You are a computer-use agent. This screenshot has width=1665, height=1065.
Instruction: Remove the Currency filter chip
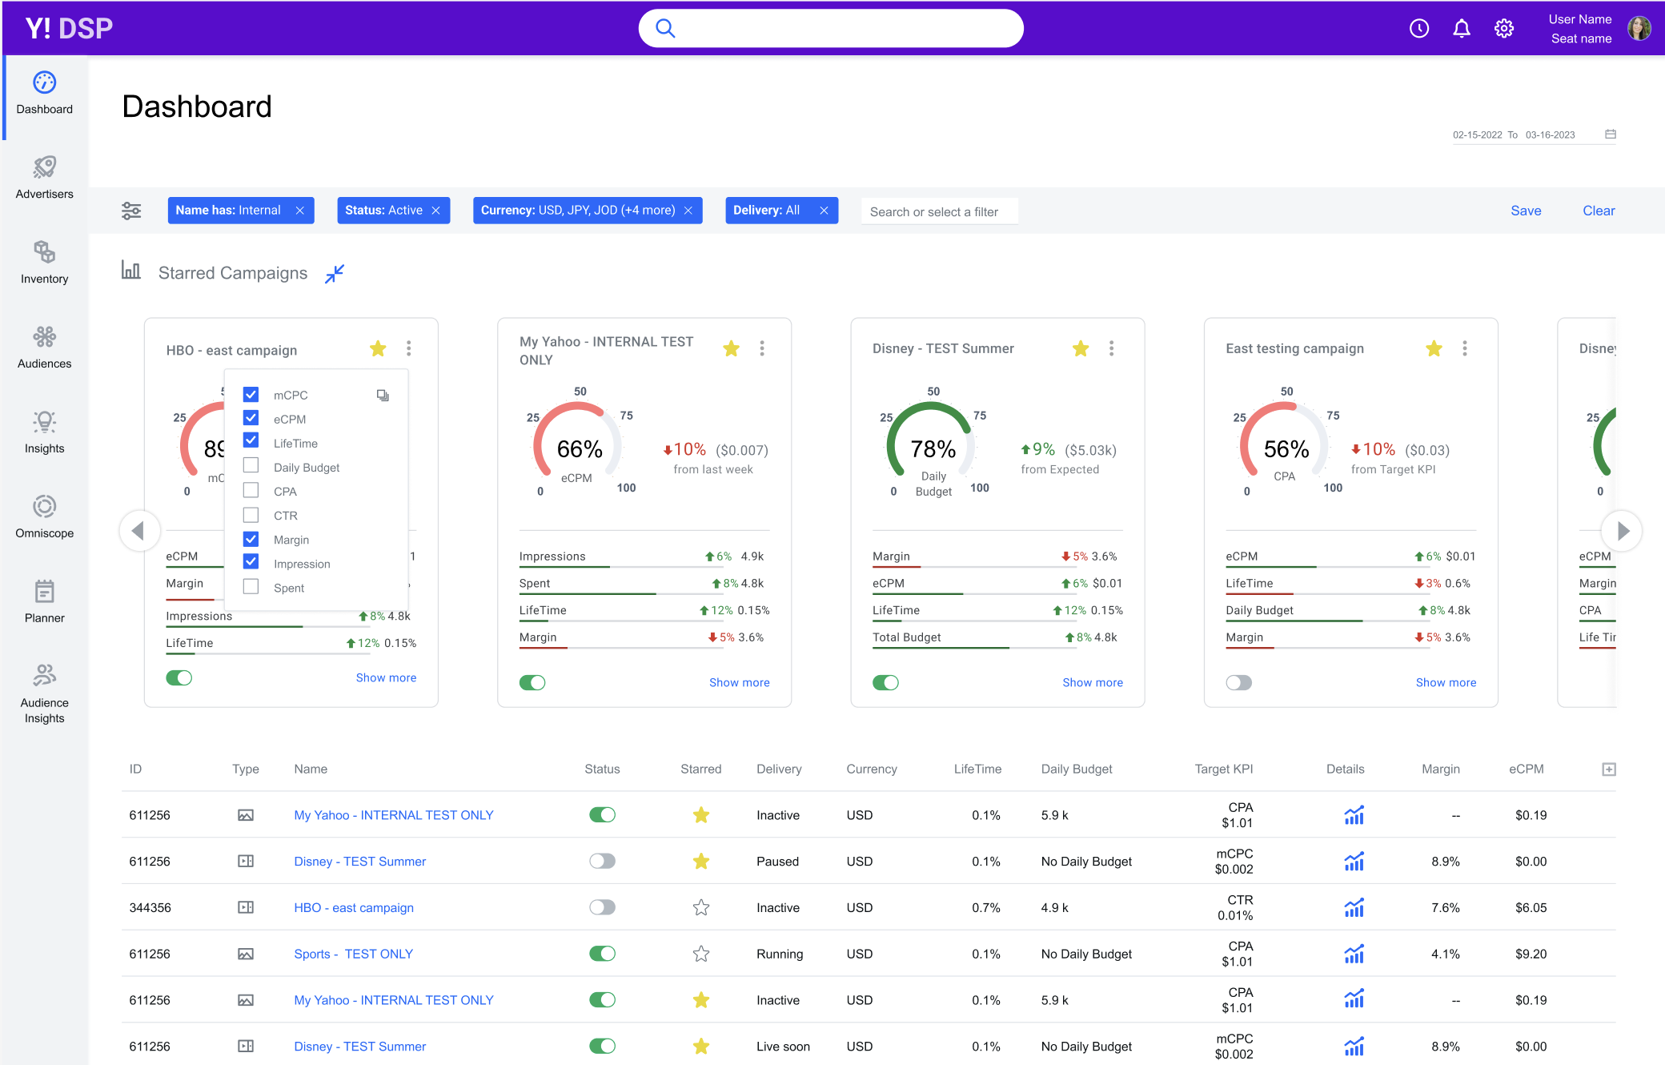[x=688, y=211]
